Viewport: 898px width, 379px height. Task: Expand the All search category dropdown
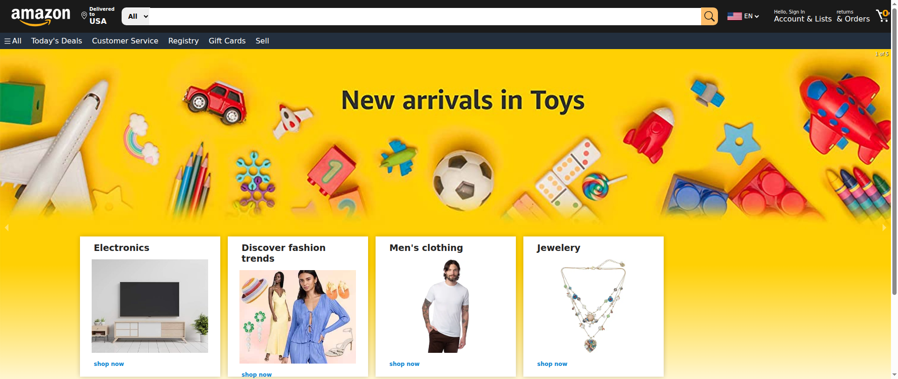(136, 16)
